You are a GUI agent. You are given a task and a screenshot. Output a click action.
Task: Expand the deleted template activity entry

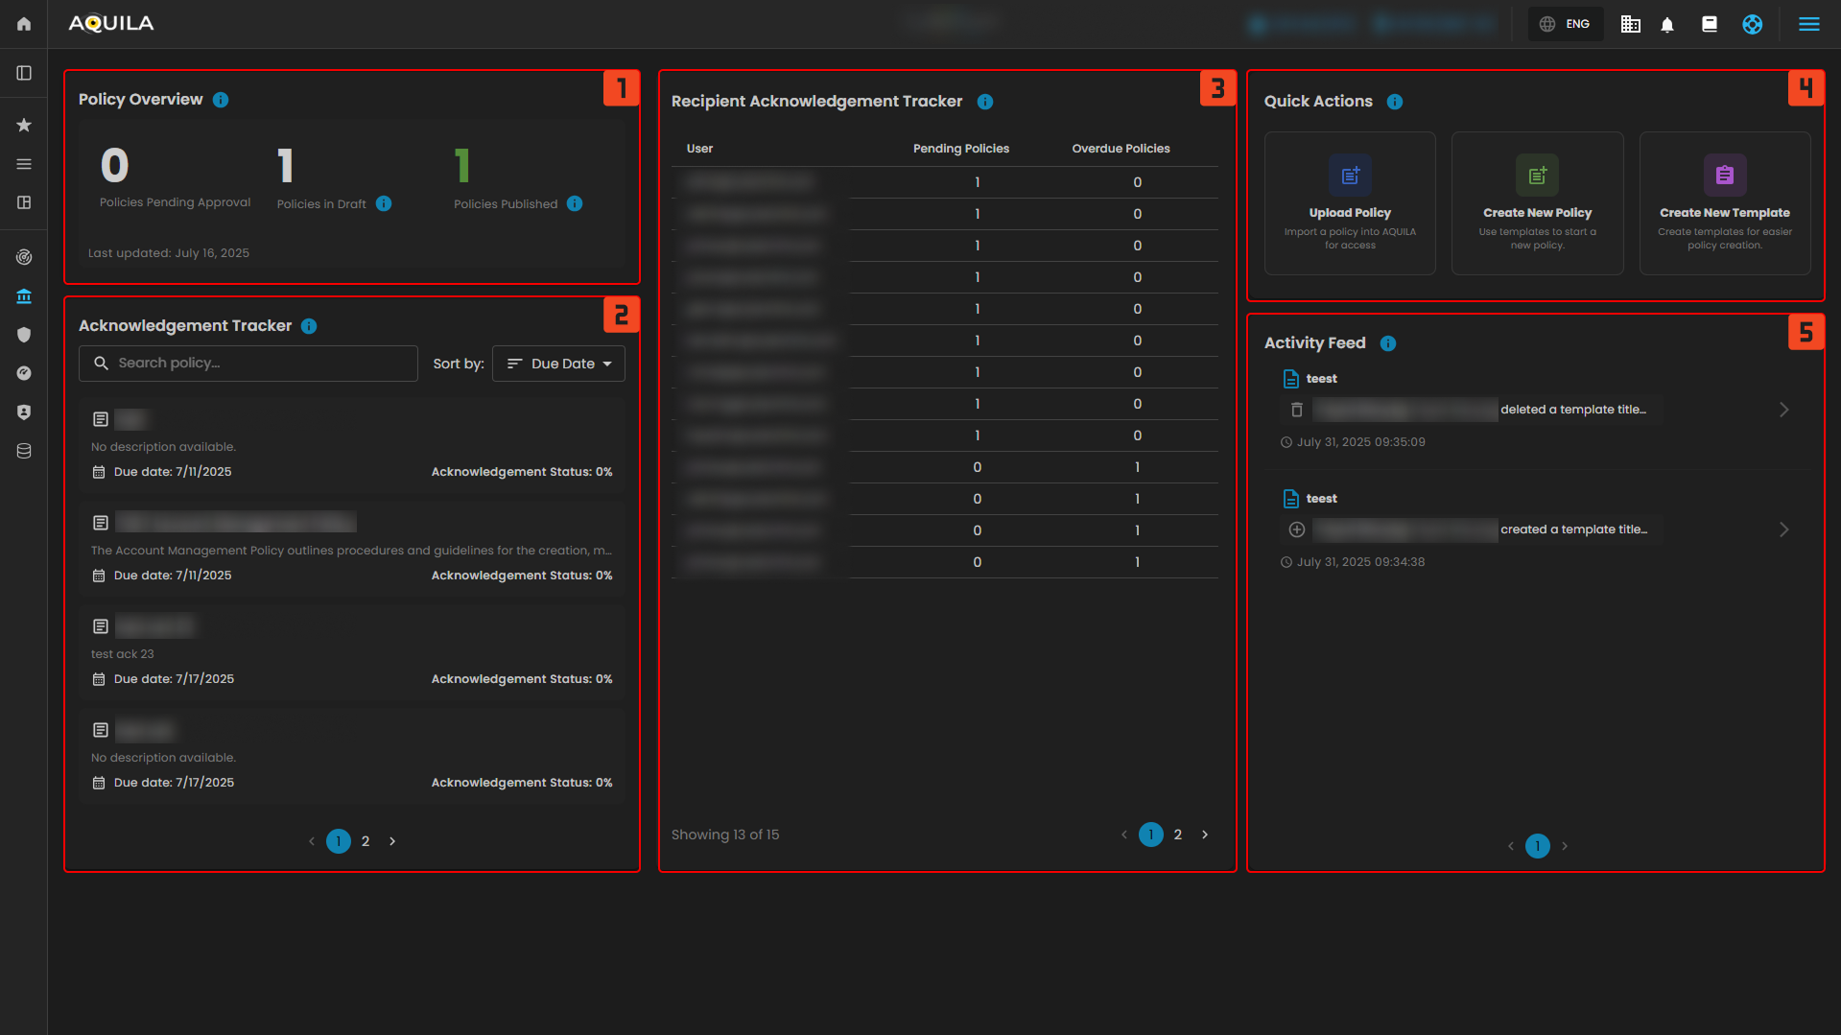click(1783, 410)
